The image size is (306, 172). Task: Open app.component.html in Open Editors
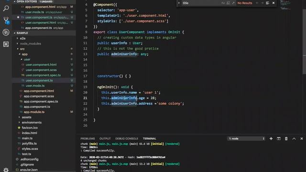40,7
